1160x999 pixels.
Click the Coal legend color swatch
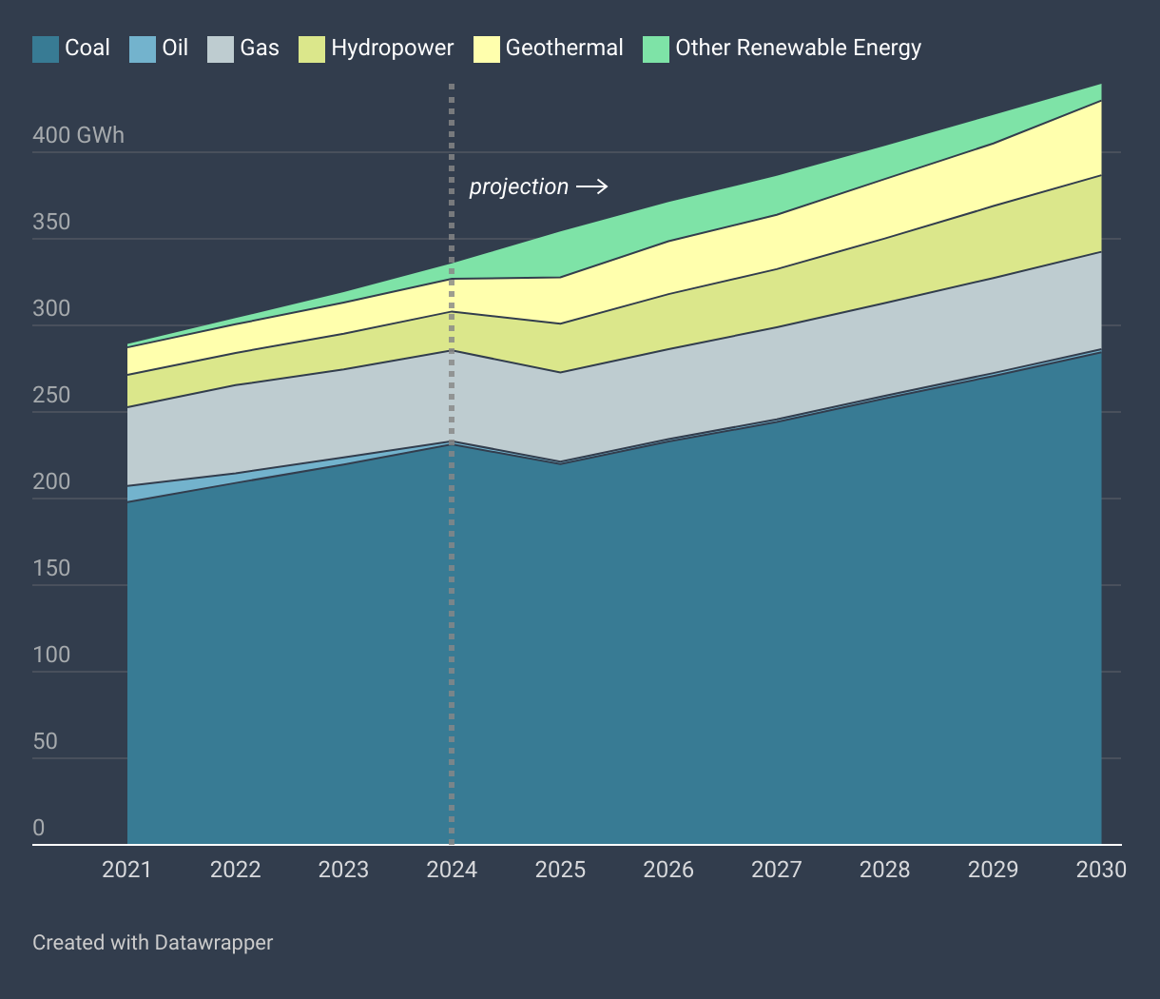pyautogui.click(x=46, y=49)
